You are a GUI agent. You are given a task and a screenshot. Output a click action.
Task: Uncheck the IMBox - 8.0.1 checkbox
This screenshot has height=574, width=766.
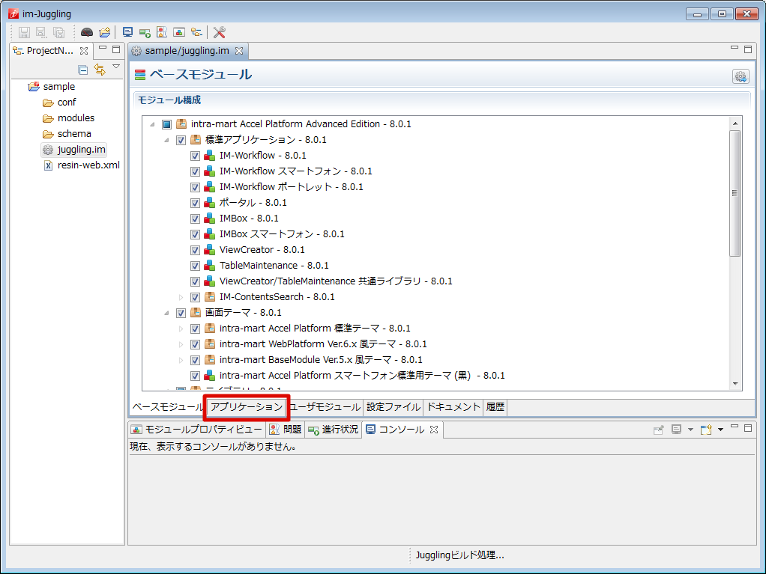tap(195, 219)
